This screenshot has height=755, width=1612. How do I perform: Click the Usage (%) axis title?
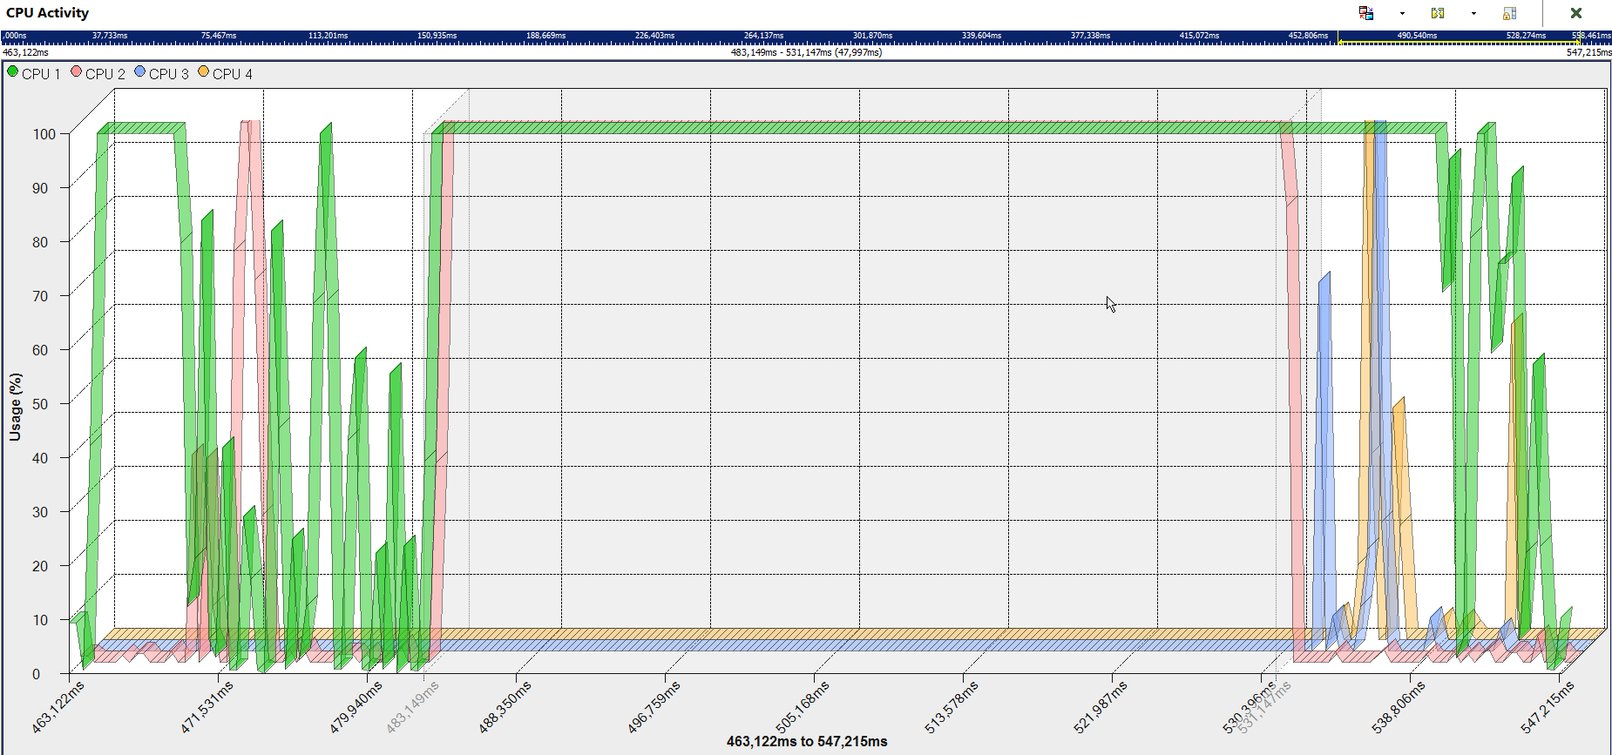pyautogui.click(x=16, y=407)
